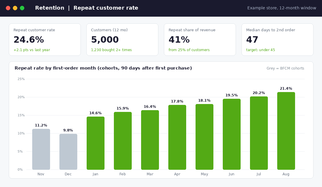
Task: Click the Aug axis label
Action: (286, 174)
